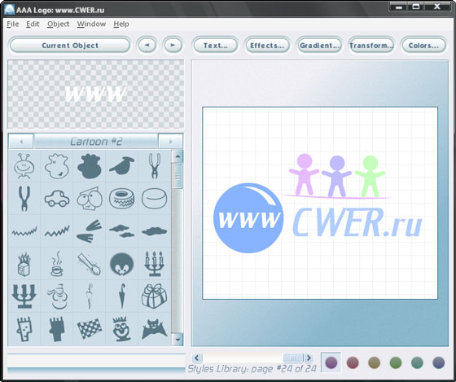Viewport: 456px width, 382px height.
Task: Select the green style swatch
Action: 396,362
